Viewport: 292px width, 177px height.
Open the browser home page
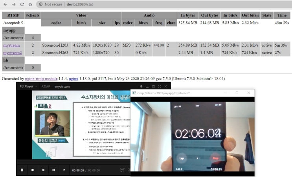(x=30, y=4)
